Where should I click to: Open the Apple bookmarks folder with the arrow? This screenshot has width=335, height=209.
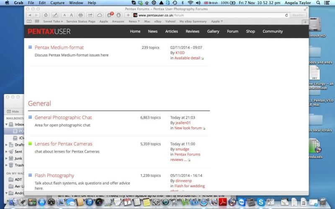(217, 21)
